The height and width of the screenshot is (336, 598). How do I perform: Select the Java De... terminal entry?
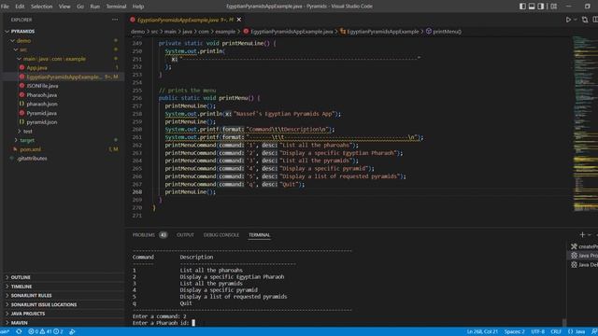click(x=583, y=265)
